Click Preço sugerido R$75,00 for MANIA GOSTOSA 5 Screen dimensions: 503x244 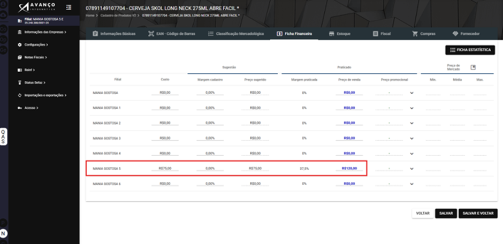point(255,169)
